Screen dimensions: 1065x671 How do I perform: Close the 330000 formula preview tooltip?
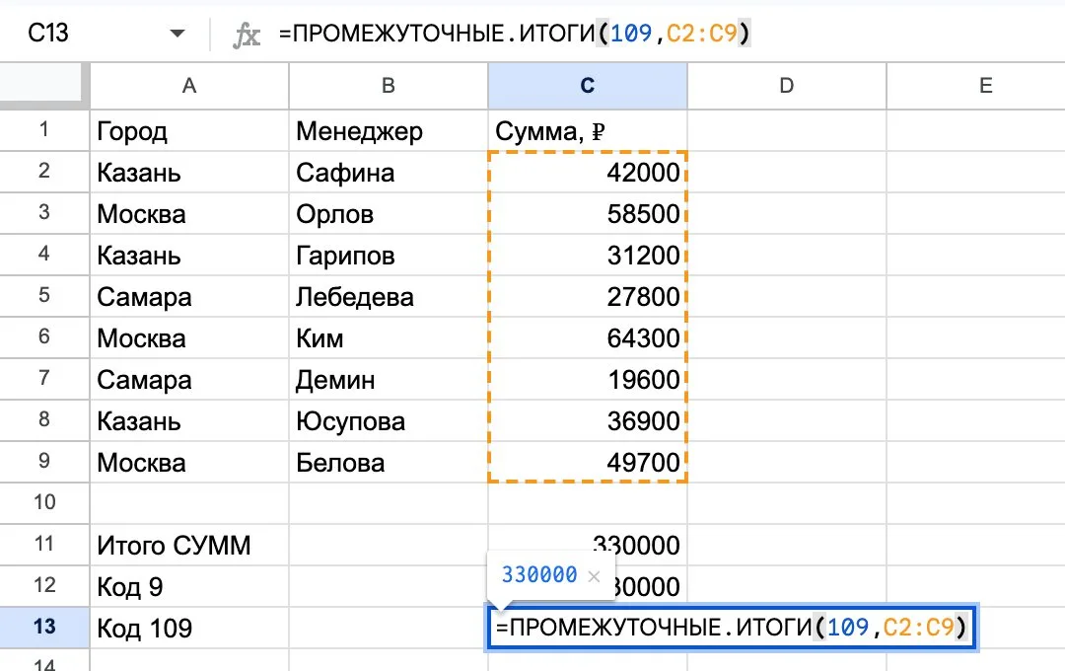click(x=595, y=576)
